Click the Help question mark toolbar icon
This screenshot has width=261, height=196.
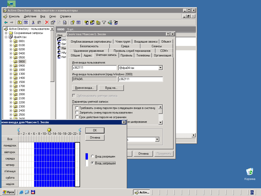[x=73, y=22]
